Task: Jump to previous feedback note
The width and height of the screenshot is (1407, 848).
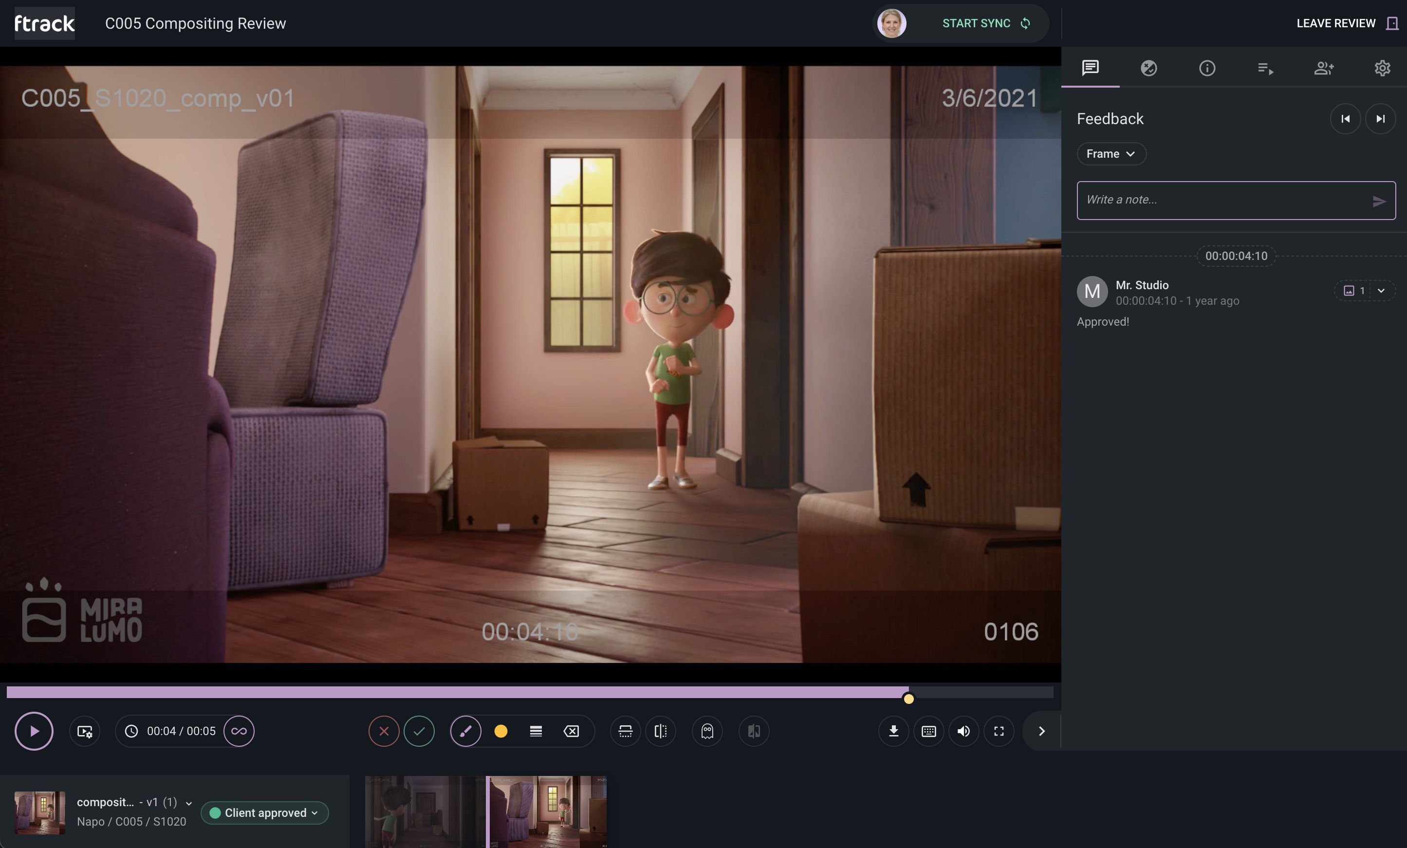Action: 1345,119
